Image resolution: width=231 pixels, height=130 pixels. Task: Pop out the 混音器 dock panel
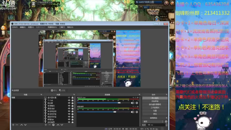coord(139,94)
